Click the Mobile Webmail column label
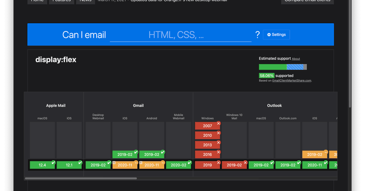This screenshot has width=365, height=191. (x=178, y=117)
